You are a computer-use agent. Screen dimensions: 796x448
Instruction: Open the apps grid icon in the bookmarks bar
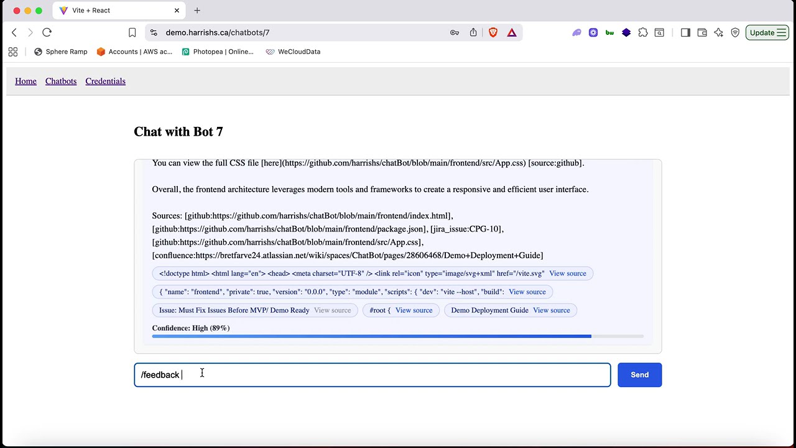pyautogui.click(x=13, y=52)
